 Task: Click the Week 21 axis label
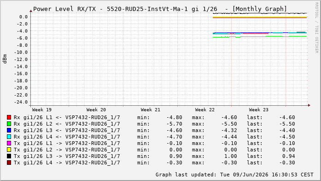(x=150, y=110)
